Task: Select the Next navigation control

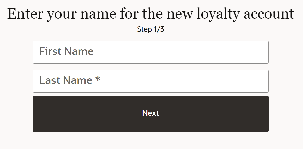Action: pyautogui.click(x=151, y=113)
